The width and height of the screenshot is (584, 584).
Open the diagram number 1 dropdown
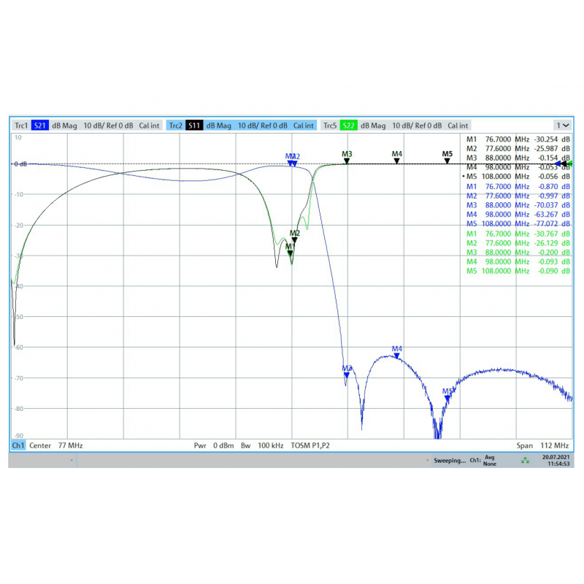(x=562, y=126)
